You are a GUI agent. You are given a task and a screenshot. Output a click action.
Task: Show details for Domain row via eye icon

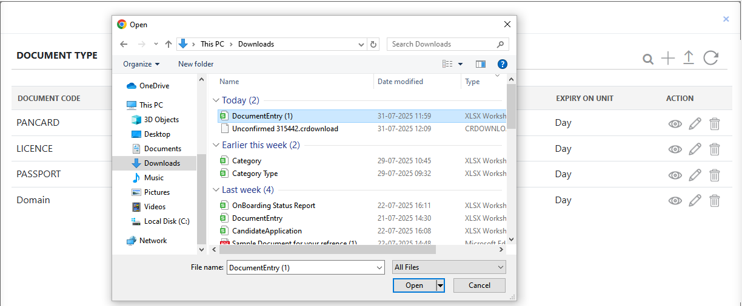click(675, 201)
